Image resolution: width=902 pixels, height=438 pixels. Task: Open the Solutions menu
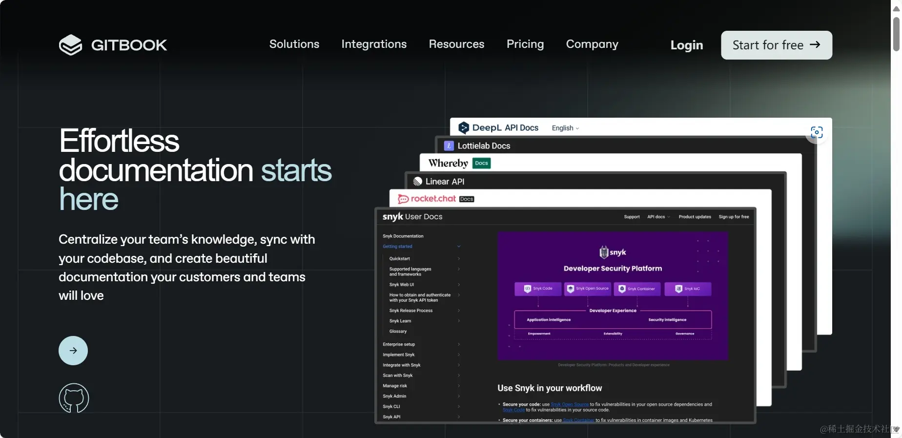coord(294,44)
